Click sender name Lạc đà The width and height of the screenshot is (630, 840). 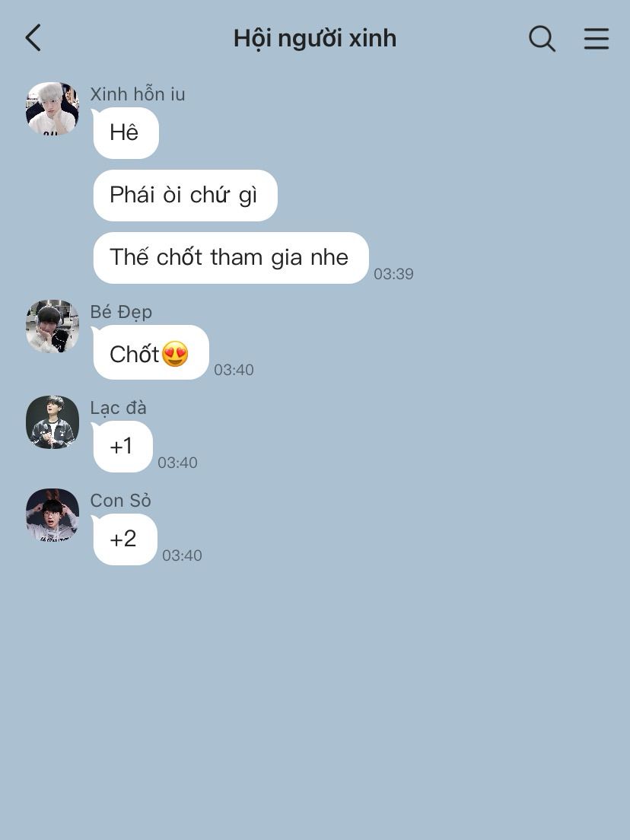pyautogui.click(x=119, y=408)
